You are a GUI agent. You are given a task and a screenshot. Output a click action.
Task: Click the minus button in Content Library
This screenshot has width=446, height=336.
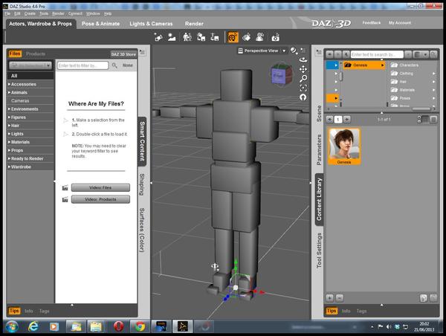(340, 298)
